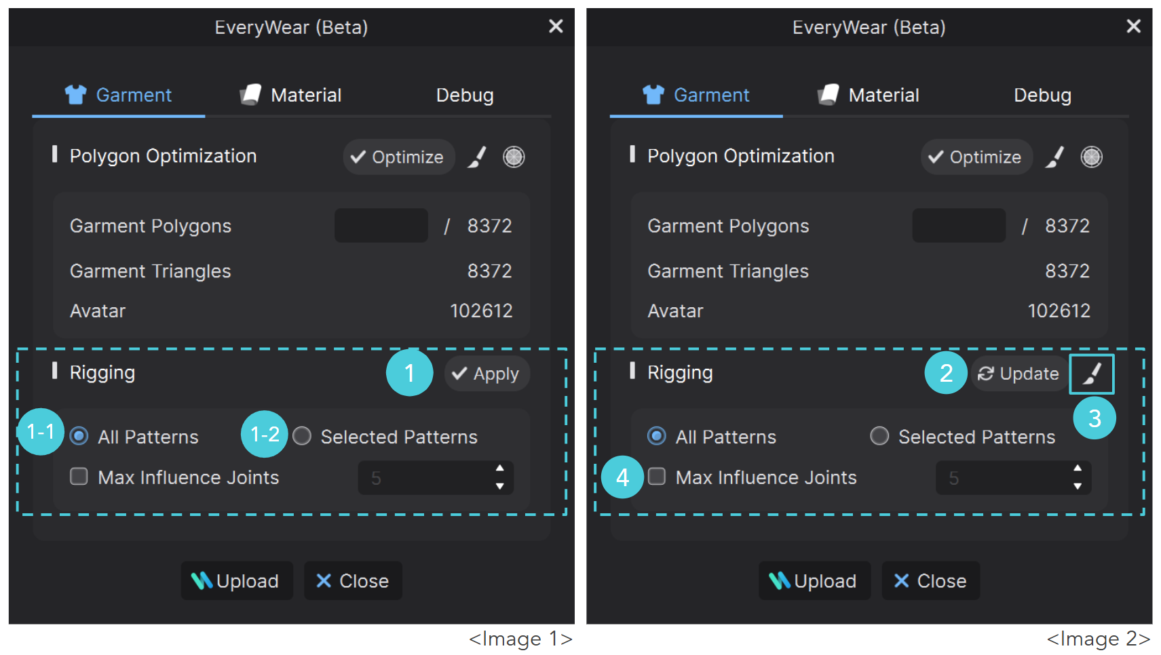
Task: Enable Max Influence Joints checkbox in right panel
Action: [657, 477]
